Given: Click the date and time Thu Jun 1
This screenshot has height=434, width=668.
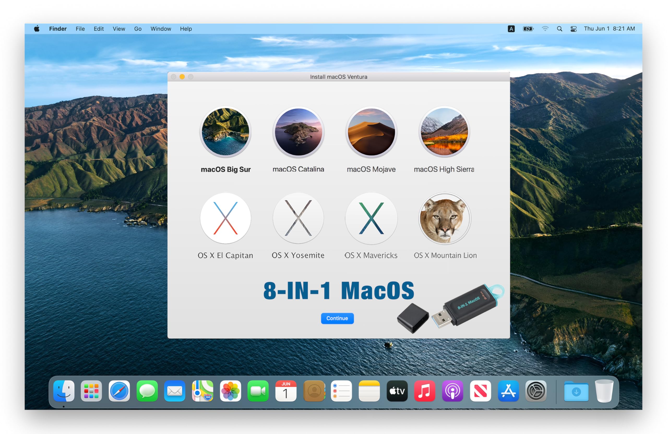Looking at the screenshot, I should click(x=609, y=29).
